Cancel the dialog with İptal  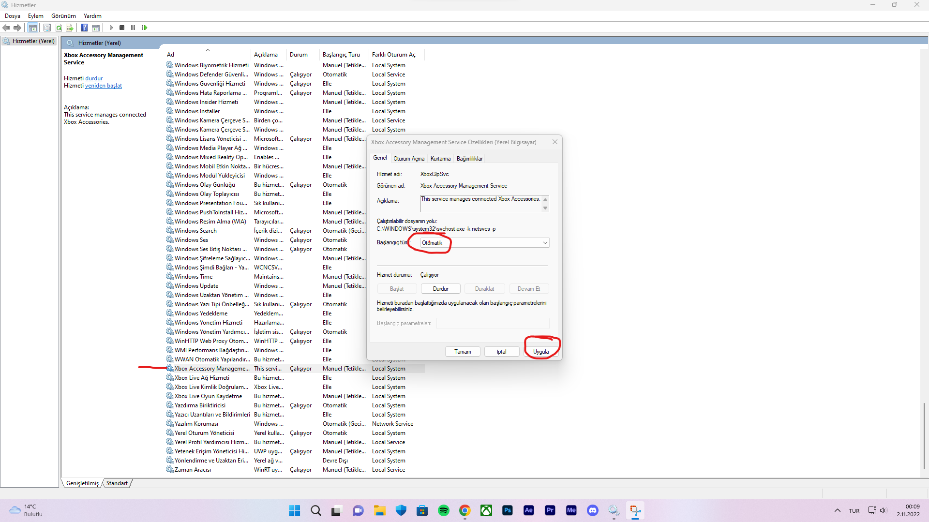click(x=502, y=352)
